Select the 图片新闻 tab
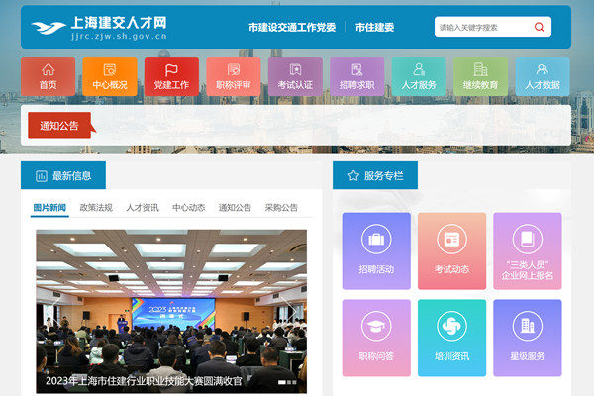The height and width of the screenshot is (396, 594). (49, 208)
